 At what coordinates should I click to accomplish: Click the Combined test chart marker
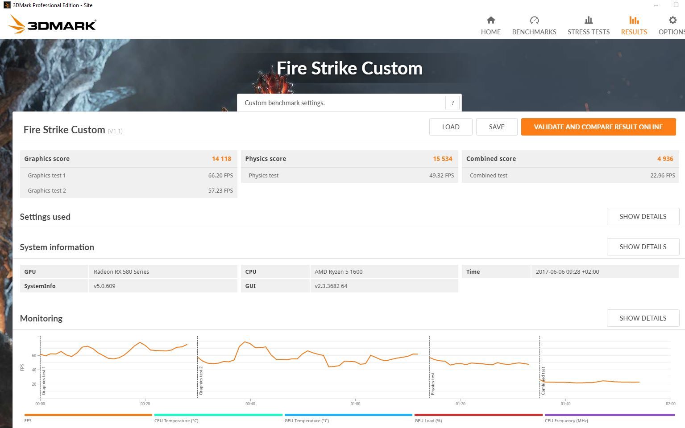[x=543, y=381]
